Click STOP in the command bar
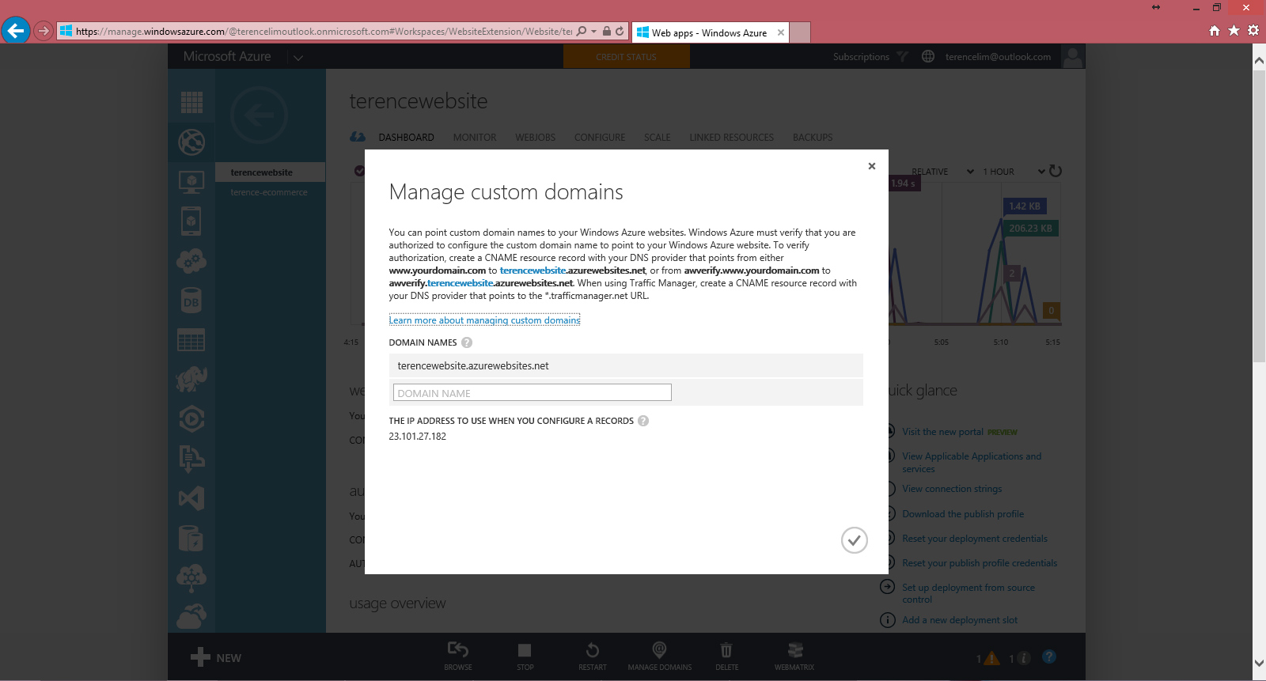1266x681 pixels. pos(525,656)
